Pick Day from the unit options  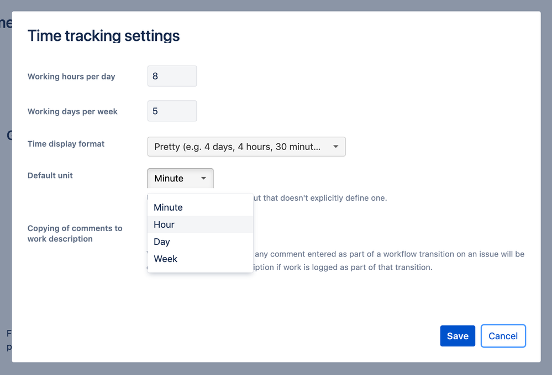(x=162, y=242)
